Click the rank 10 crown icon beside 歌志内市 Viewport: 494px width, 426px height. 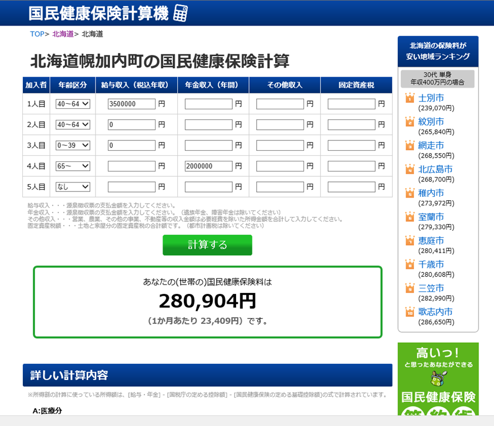(x=410, y=312)
